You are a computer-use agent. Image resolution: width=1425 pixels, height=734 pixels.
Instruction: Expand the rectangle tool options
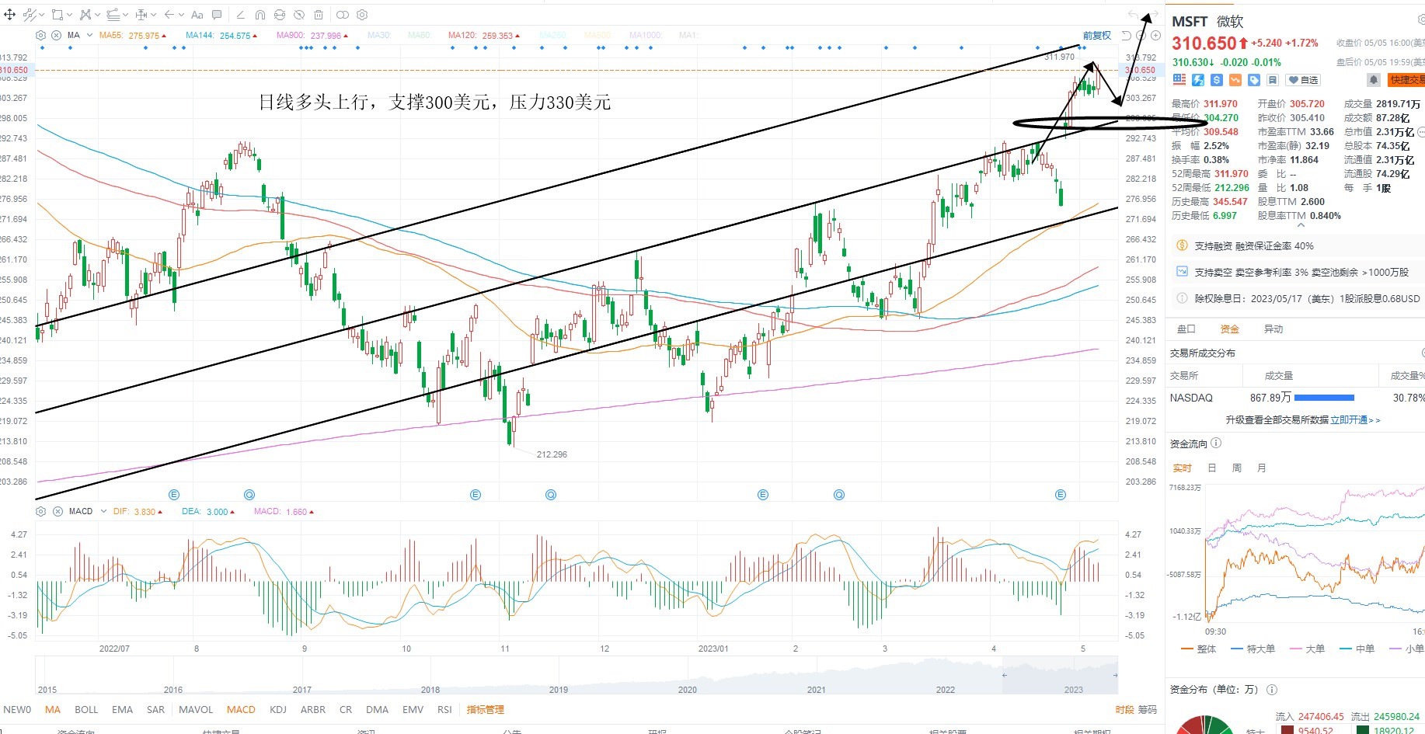pyautogui.click(x=69, y=15)
